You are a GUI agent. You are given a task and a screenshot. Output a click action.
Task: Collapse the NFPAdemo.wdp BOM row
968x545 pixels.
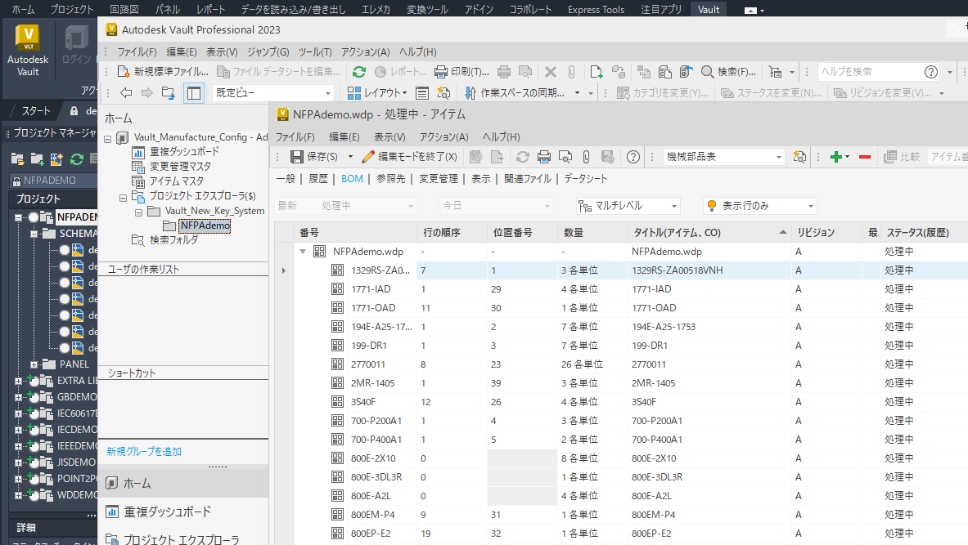[x=303, y=252]
